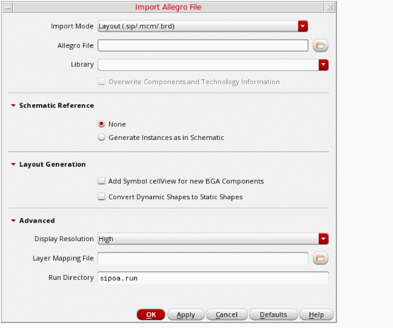Select the None radio button
Viewport: 393px width, 328px height.
[x=102, y=124]
